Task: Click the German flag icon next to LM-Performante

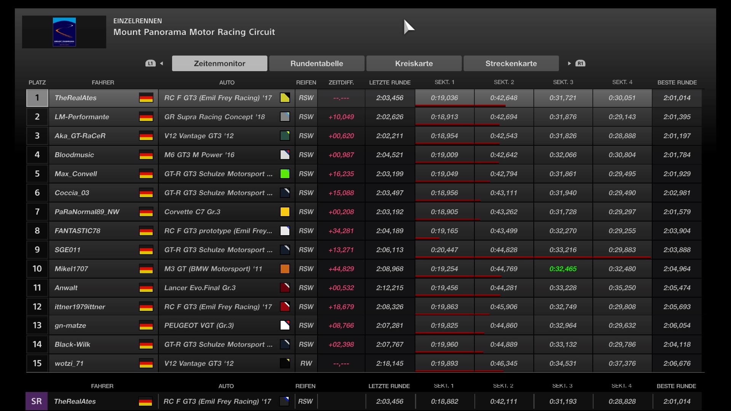Action: (146, 117)
